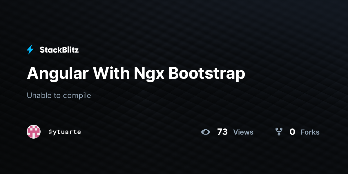Click the @ symbol before ytuarte
This screenshot has height=174, width=348.
50,132
